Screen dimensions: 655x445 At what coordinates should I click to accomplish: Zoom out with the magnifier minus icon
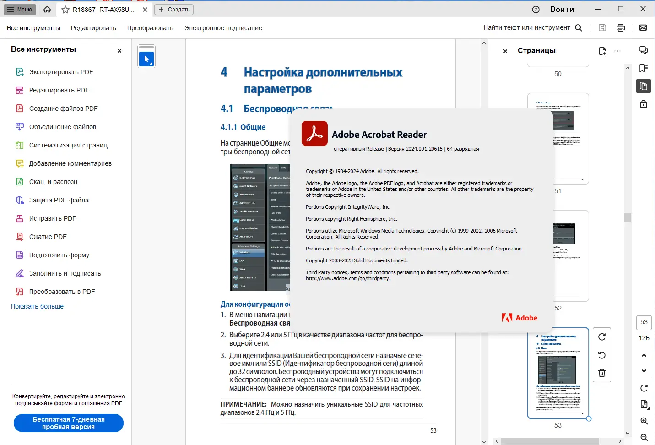(x=644, y=437)
